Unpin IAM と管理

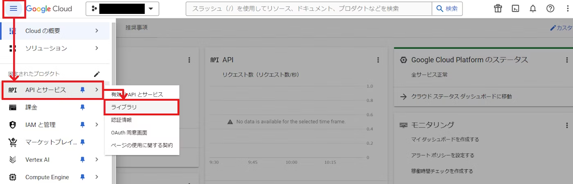(82, 125)
